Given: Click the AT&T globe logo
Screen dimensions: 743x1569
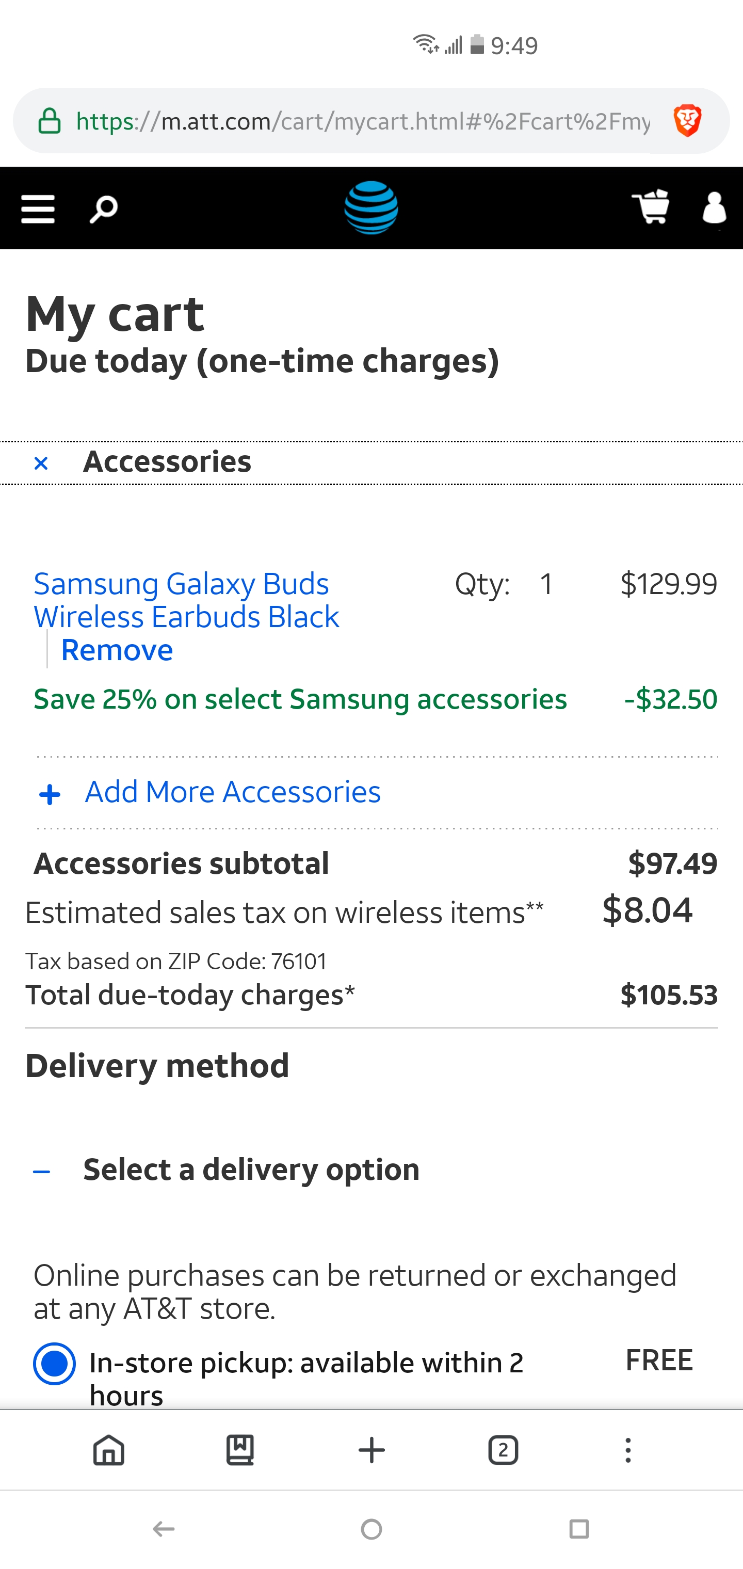Looking at the screenshot, I should [371, 207].
